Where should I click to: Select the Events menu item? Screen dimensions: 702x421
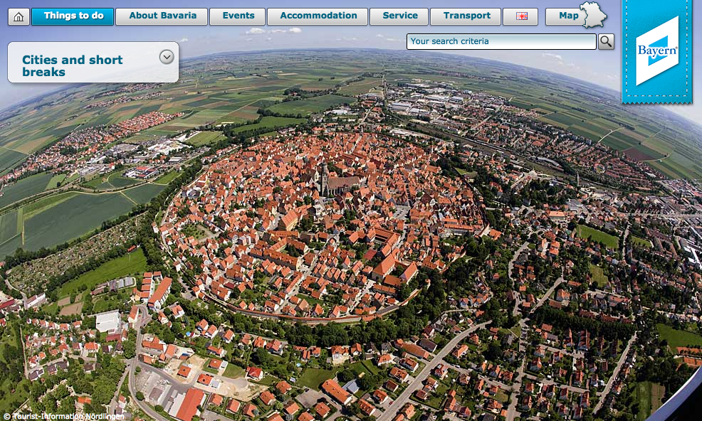[238, 16]
